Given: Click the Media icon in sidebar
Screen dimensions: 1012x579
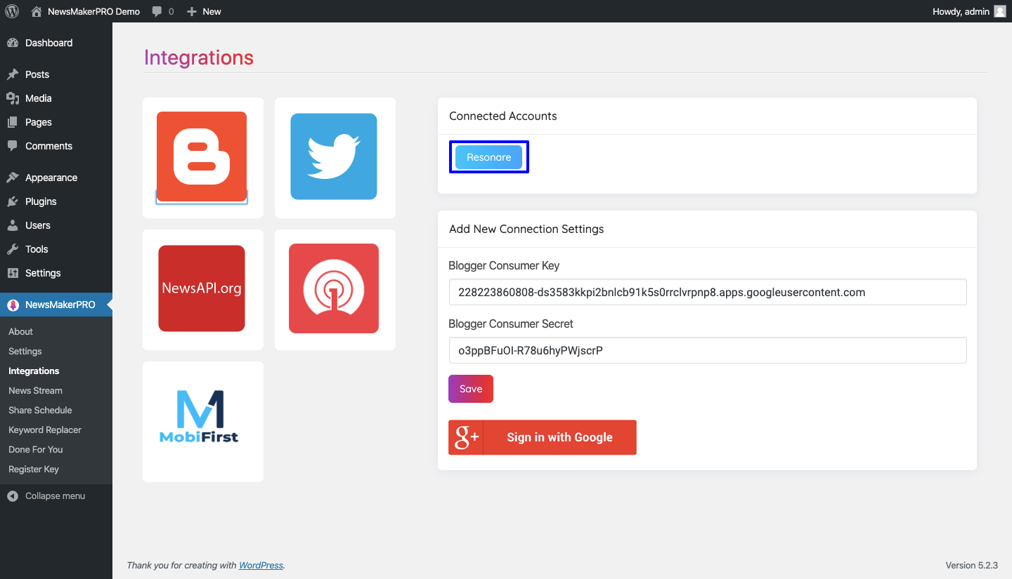Looking at the screenshot, I should click(x=13, y=98).
